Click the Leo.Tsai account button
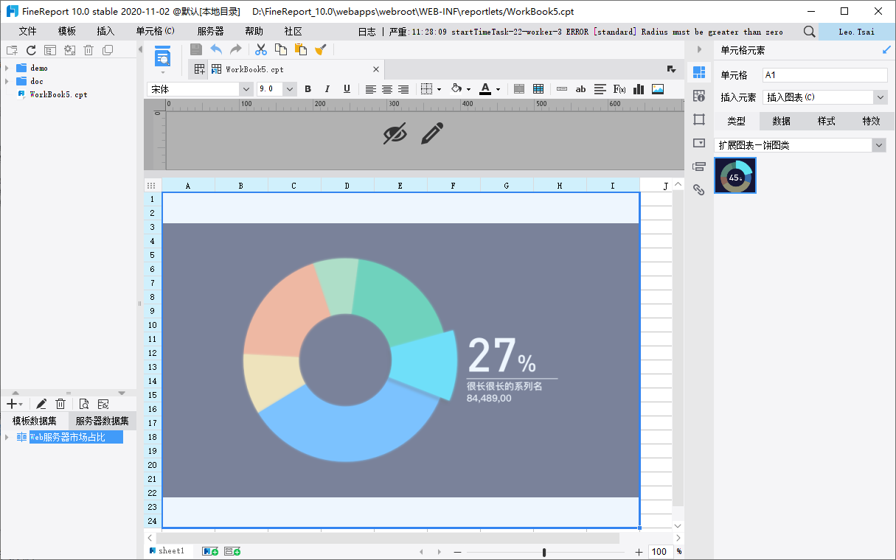Viewport: 896px width, 560px height. (856, 32)
